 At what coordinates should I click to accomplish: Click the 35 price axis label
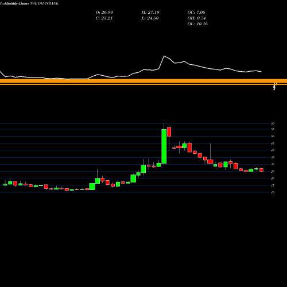coord(273,157)
